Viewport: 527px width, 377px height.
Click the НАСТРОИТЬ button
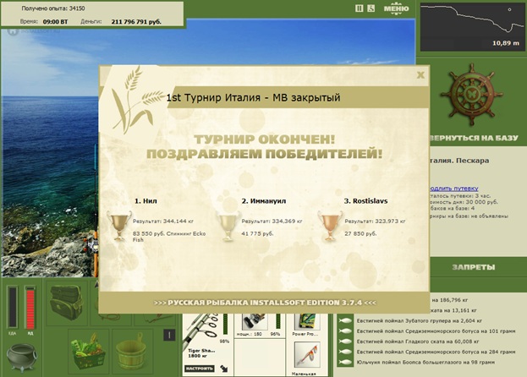pyautogui.click(x=200, y=369)
